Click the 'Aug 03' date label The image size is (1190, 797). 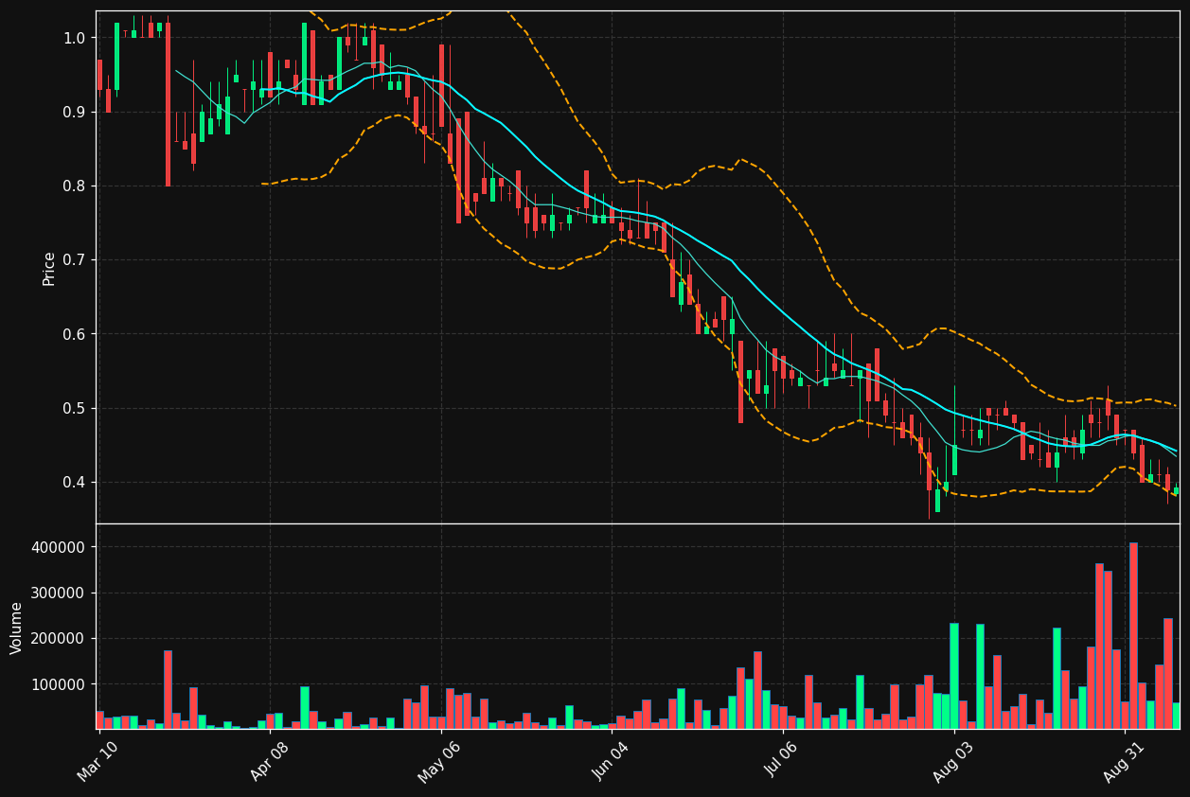click(952, 761)
